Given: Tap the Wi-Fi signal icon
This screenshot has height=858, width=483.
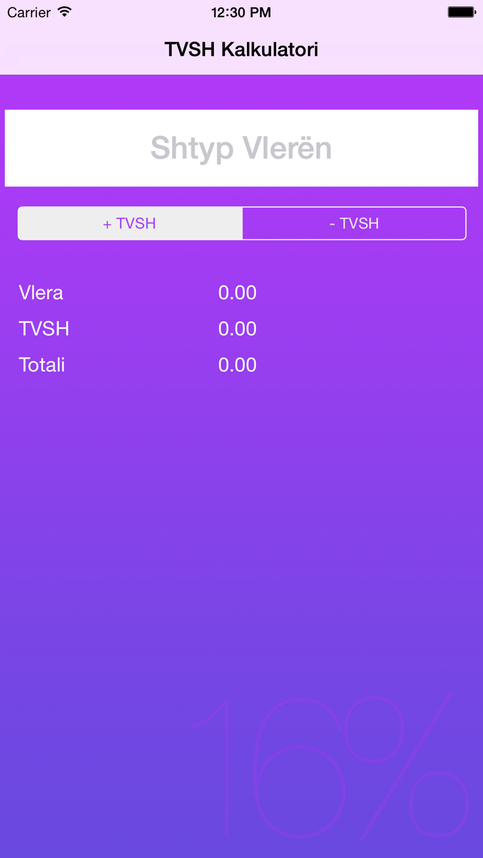Looking at the screenshot, I should click(x=65, y=12).
